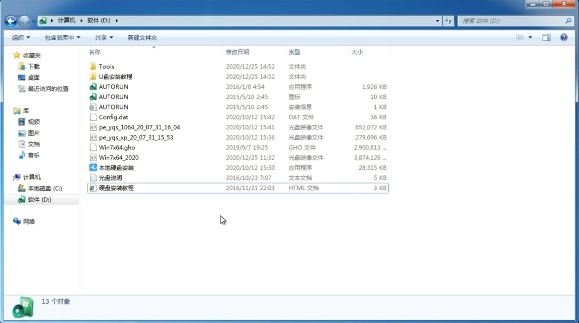This screenshot has height=323, width=579.
Task: Open the U盘安装教程 folder
Action: point(115,77)
